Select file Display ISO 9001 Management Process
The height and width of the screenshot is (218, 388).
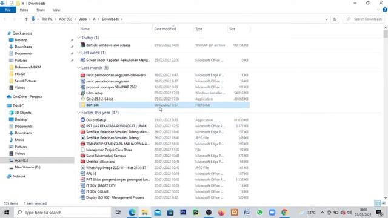coord(115,197)
